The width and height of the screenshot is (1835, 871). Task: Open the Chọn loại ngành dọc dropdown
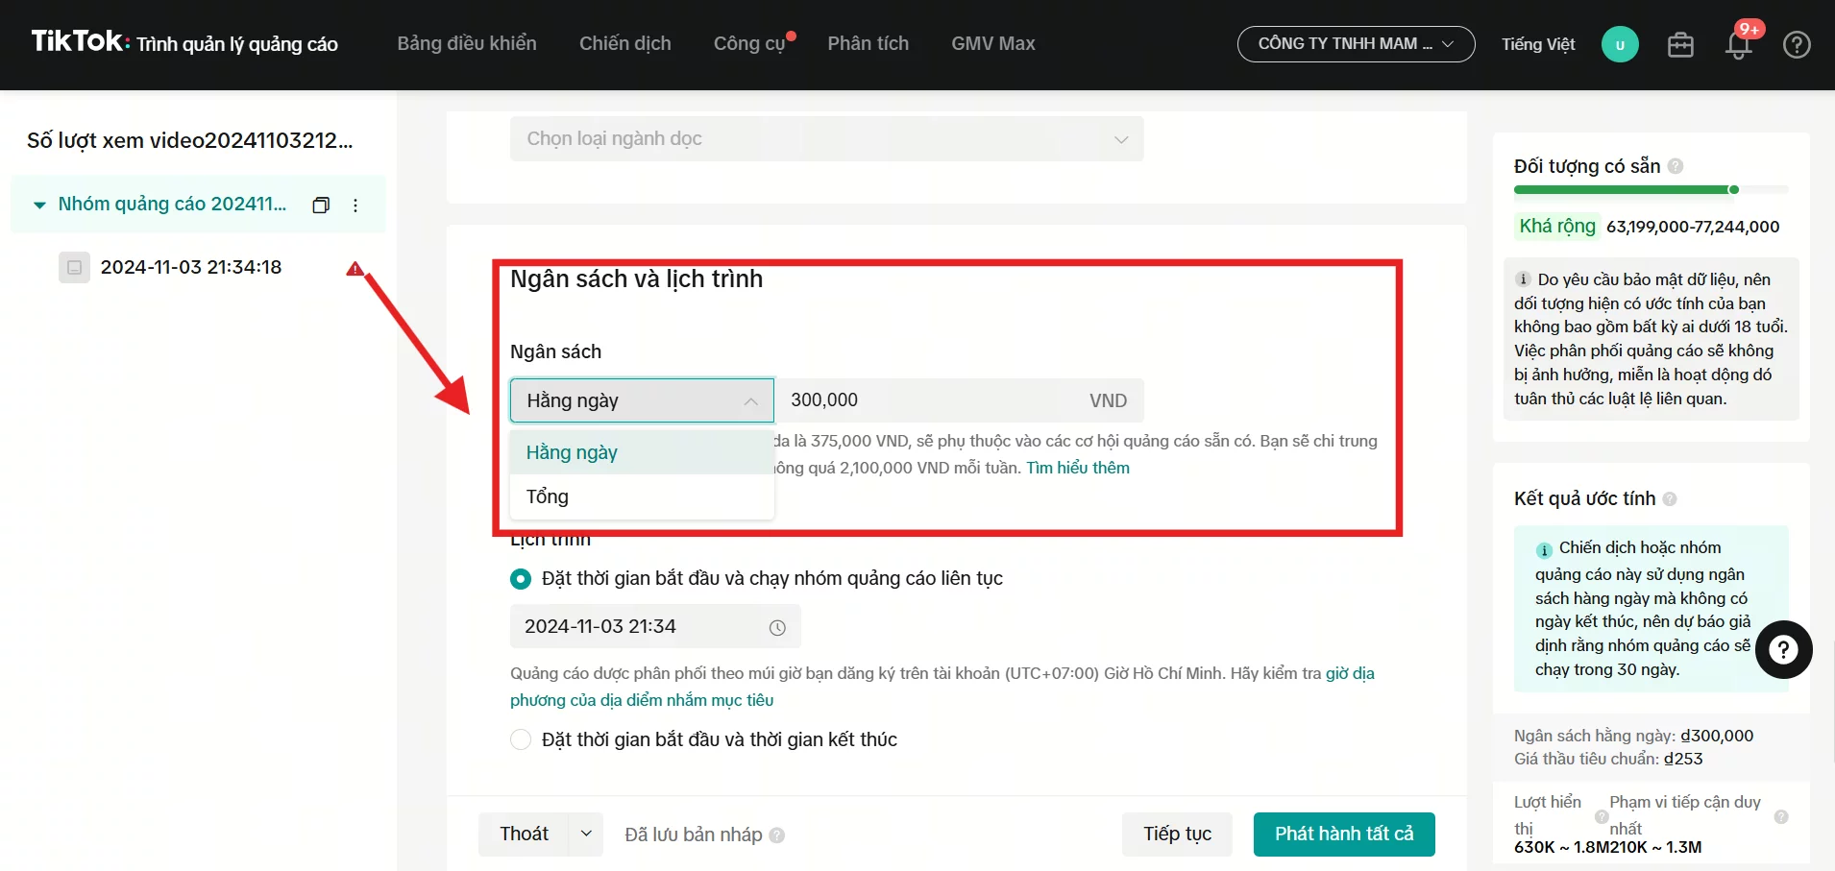[x=826, y=139]
